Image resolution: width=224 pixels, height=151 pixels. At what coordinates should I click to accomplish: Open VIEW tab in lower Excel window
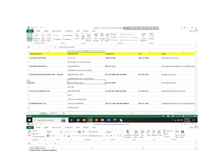(94, 127)
